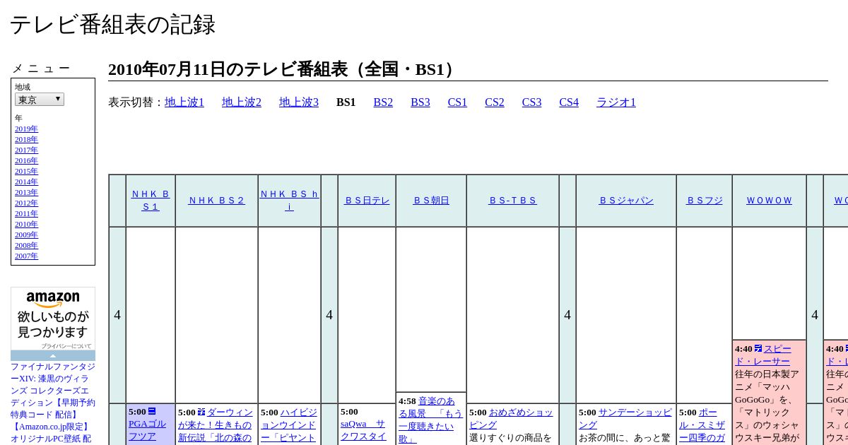The width and height of the screenshot is (848, 445).
Task: Click the プライバシーについて text in the ad
Action: [66, 346]
